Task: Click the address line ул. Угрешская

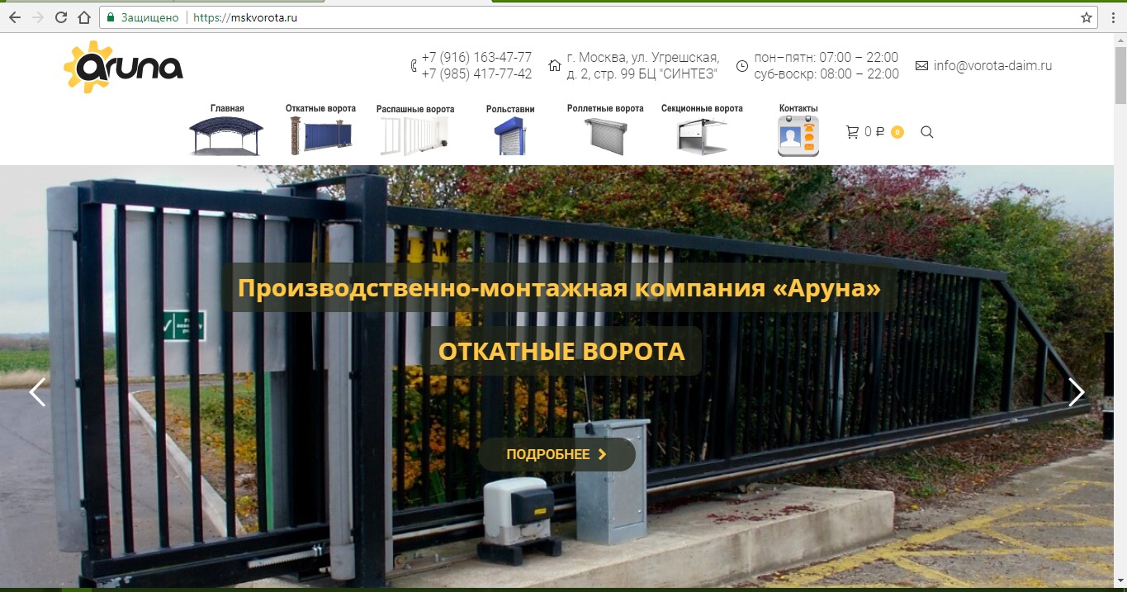Action: (x=643, y=58)
